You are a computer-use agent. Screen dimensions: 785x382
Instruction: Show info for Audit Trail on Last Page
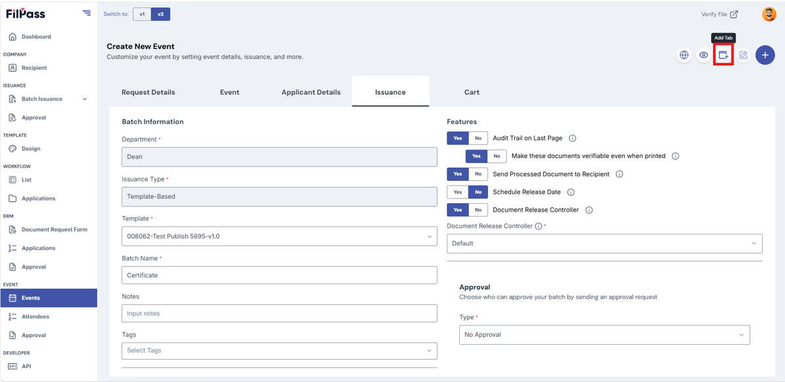[x=572, y=138]
